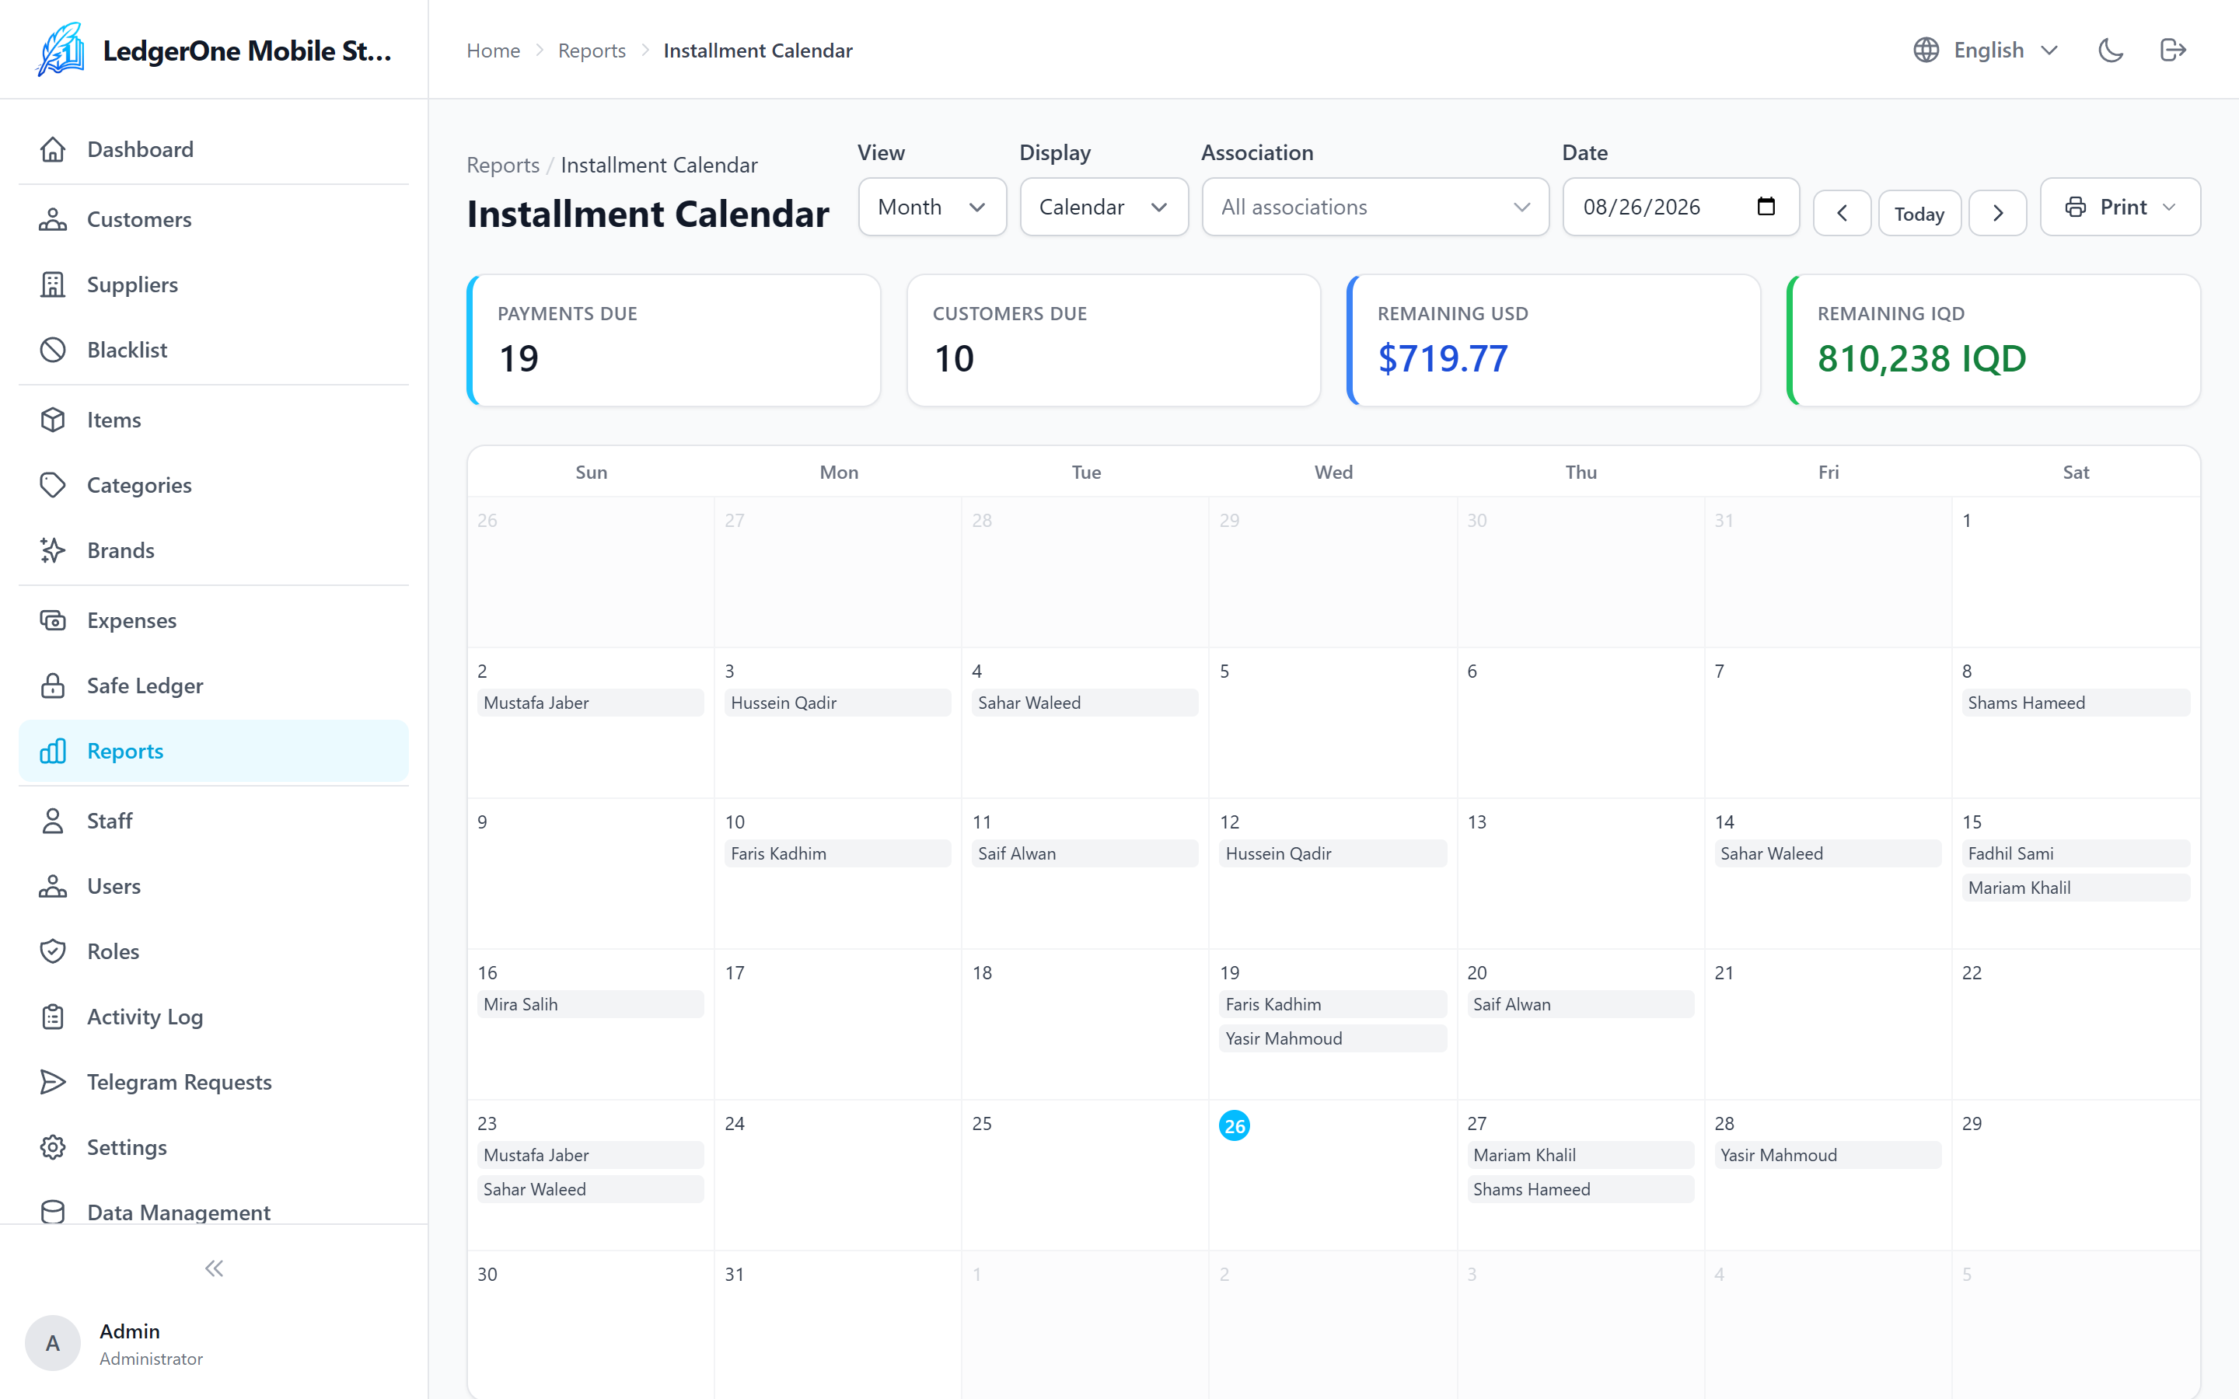Screen dimensions: 2239x1399
Task: Click the Brands sparkle icon
Action: coord(53,549)
